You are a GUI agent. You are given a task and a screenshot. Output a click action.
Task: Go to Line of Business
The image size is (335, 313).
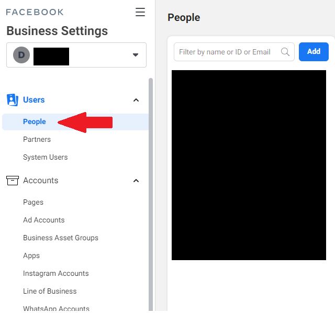[50, 291]
